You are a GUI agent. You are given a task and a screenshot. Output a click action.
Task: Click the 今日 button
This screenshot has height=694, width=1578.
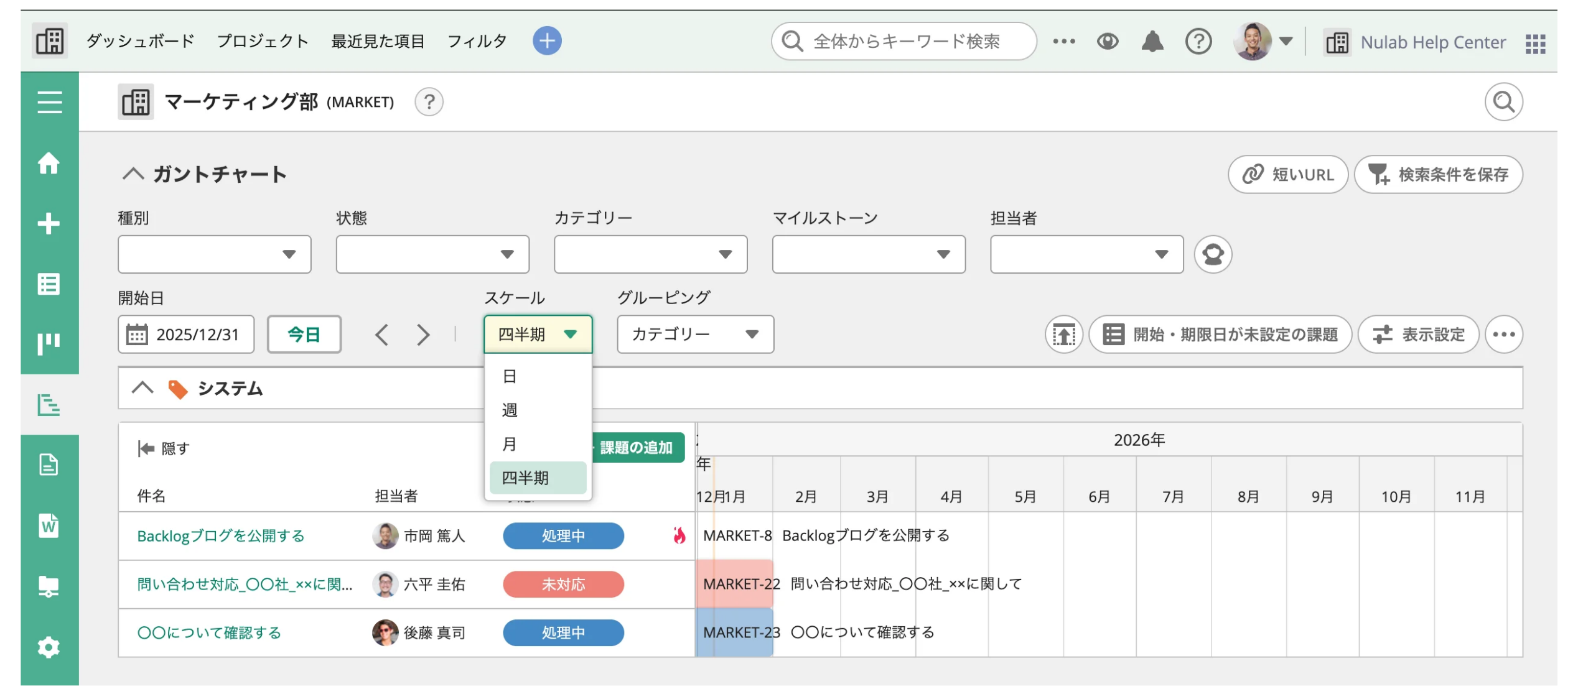(x=304, y=335)
